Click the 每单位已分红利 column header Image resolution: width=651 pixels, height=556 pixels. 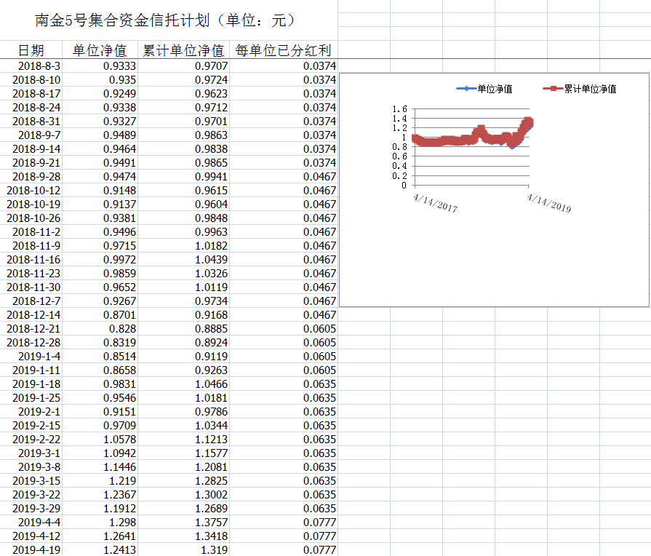283,50
